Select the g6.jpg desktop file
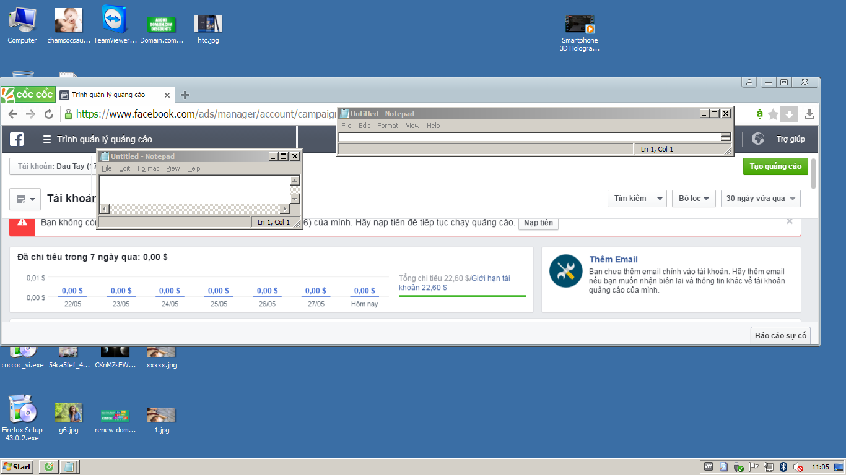846x475 pixels. pos(69,419)
